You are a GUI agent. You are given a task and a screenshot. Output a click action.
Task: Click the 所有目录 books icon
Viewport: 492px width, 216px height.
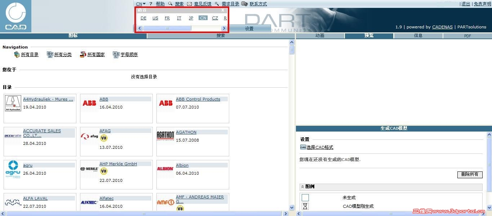[x=17, y=55]
